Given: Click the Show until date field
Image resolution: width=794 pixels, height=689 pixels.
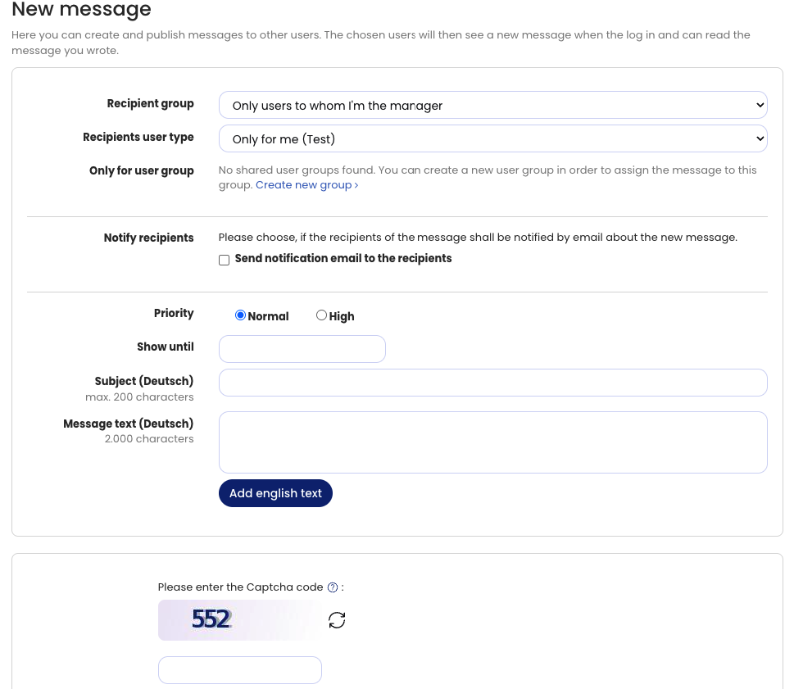Looking at the screenshot, I should 302,348.
